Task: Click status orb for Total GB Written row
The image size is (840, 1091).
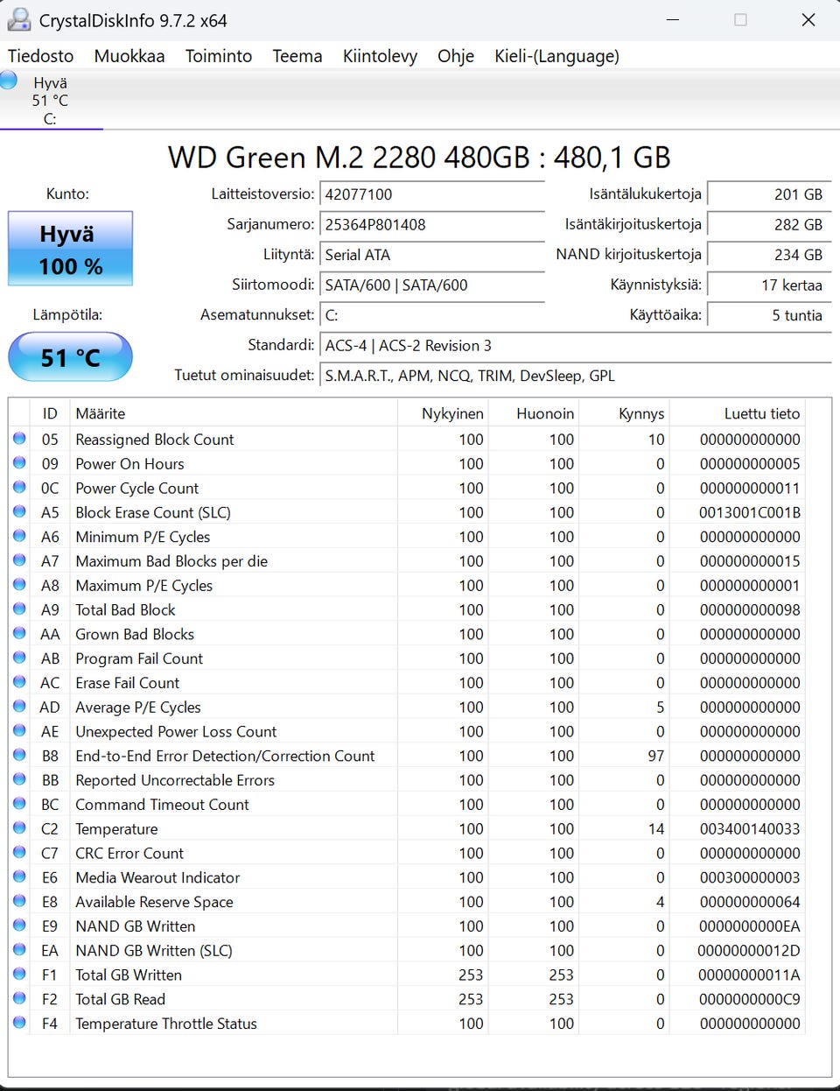Action: click(19, 975)
